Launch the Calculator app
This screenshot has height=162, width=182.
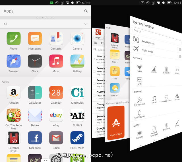pyautogui.click(x=35, y=93)
